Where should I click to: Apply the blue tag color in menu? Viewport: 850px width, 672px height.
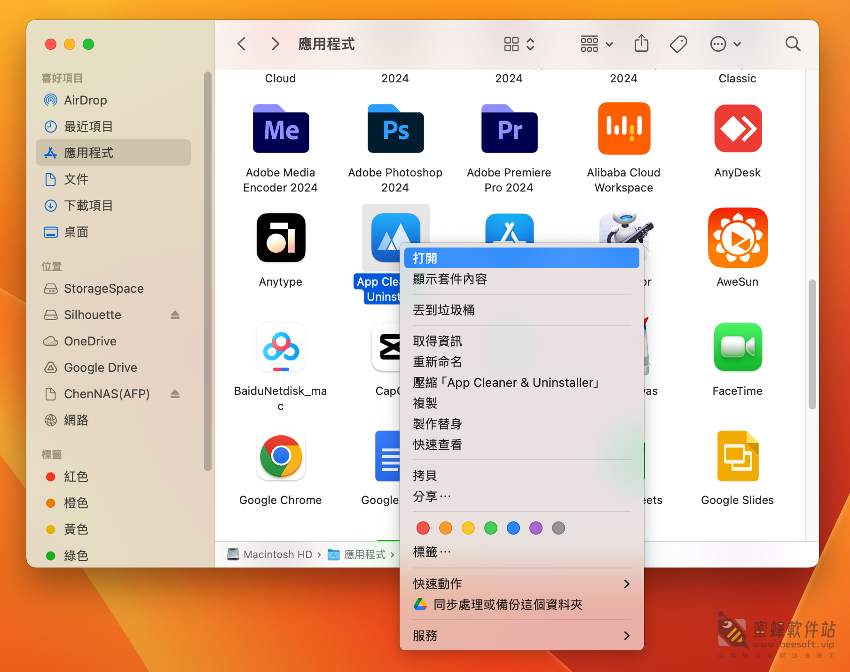[513, 528]
